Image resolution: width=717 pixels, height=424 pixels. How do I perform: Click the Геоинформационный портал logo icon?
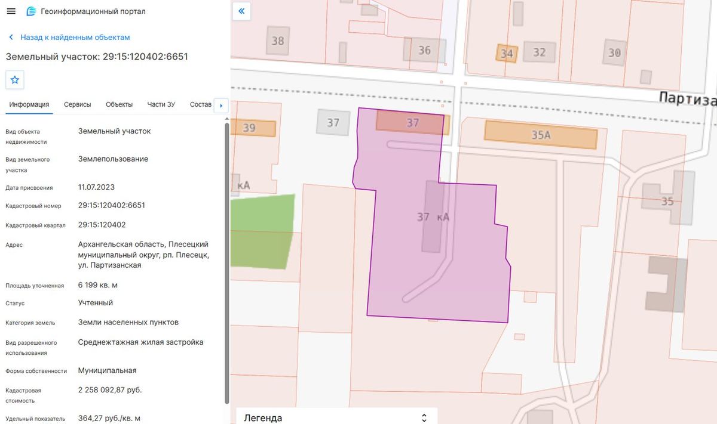point(31,11)
